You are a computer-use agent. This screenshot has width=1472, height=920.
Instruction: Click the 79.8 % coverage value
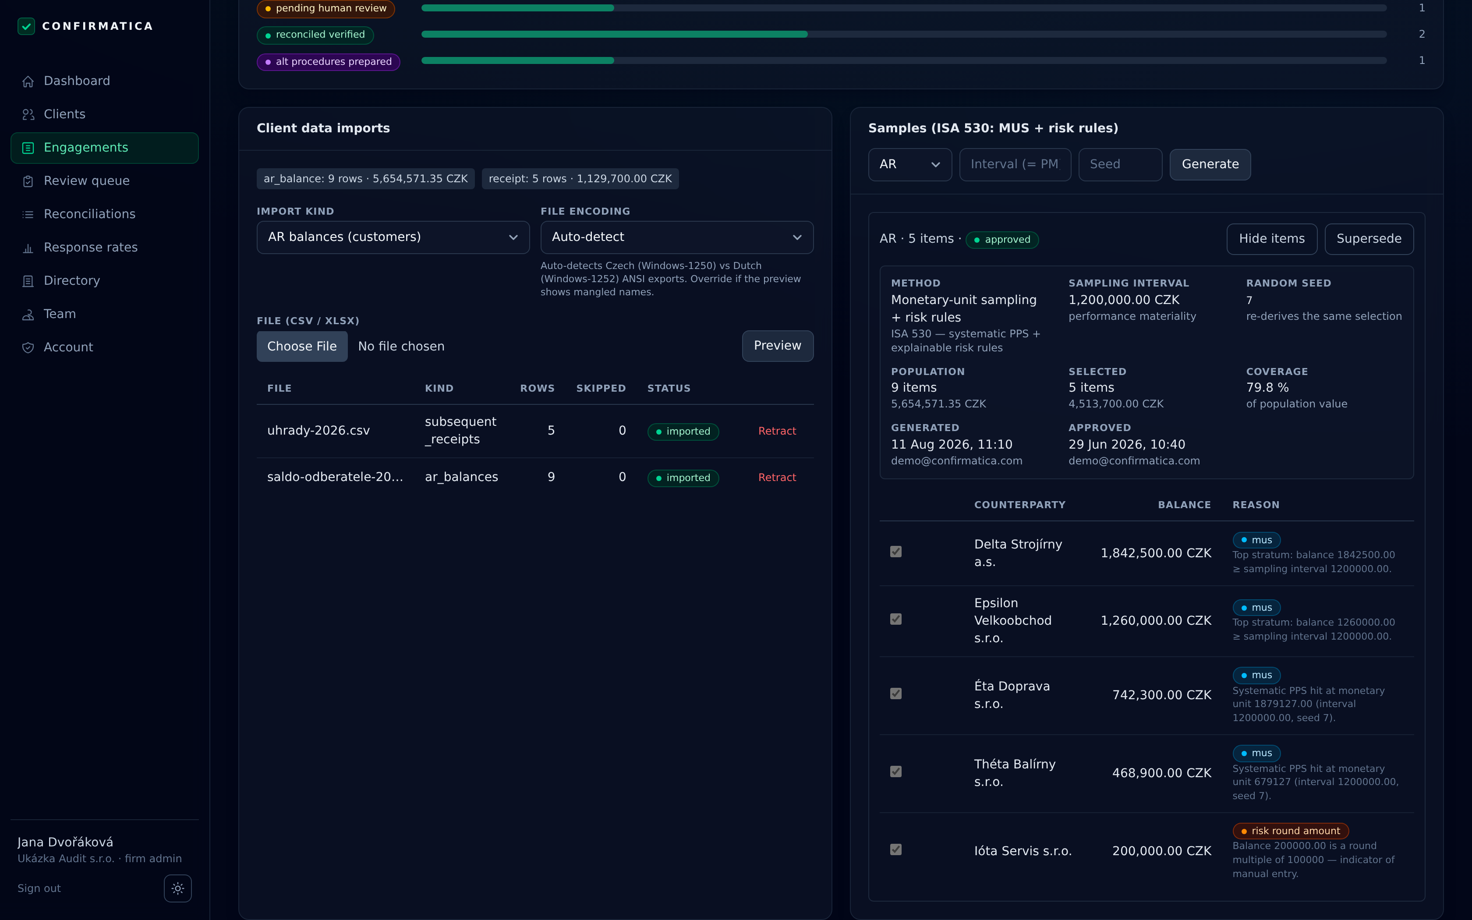pyautogui.click(x=1267, y=388)
